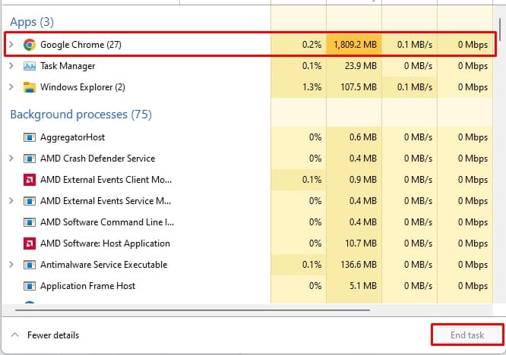Screen dimensions: 506x355
Task: Click the AMD External Events Service icon
Action: pos(30,201)
